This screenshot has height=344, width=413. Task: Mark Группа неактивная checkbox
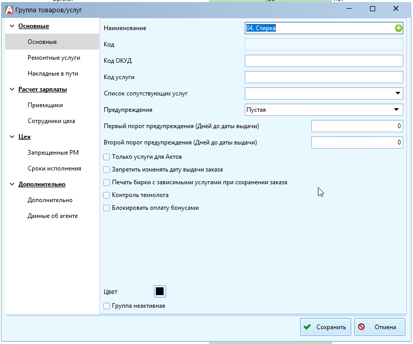107,306
